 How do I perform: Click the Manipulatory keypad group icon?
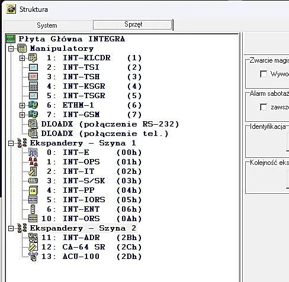(22, 48)
